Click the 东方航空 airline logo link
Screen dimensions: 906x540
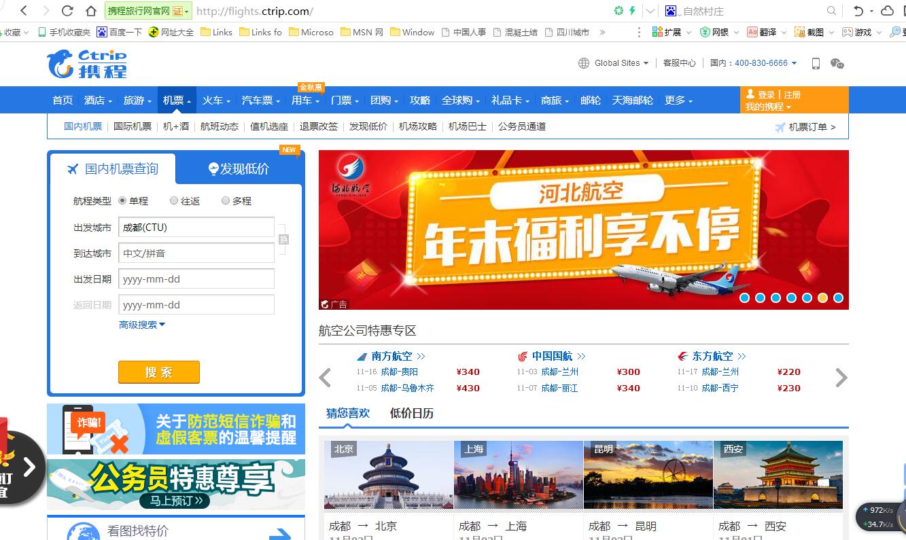712,356
